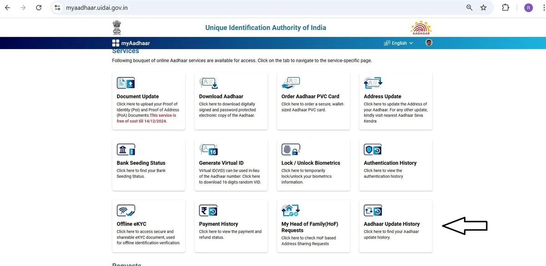The width and height of the screenshot is (546, 266).
Task: Open the user profile avatar menu
Action: pos(429,43)
